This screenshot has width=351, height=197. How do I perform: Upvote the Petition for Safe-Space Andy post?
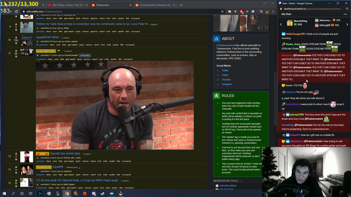click(x=16, y=24)
